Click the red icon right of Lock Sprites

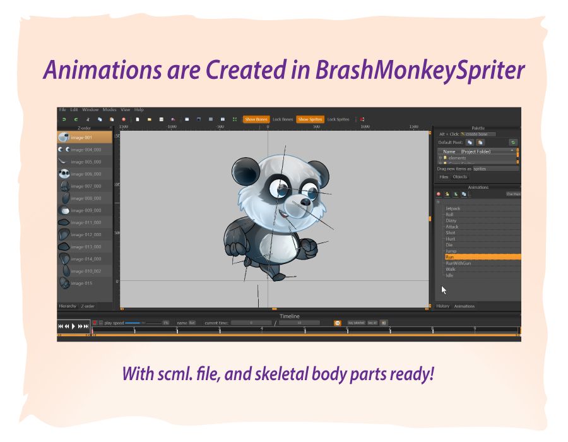[362, 119]
